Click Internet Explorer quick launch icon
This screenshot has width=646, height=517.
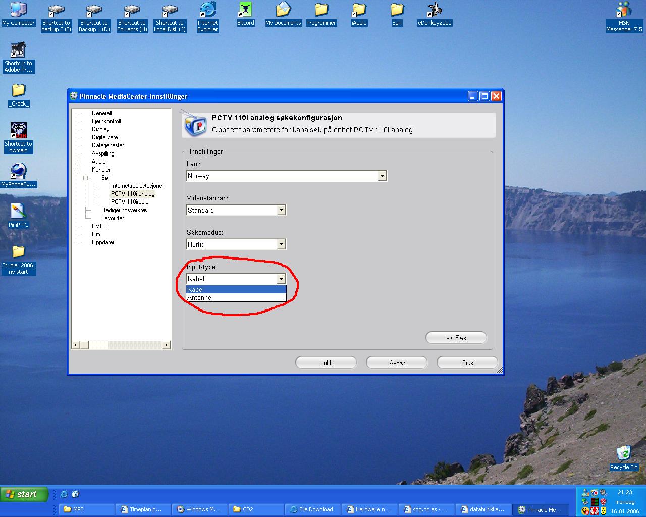tap(64, 494)
